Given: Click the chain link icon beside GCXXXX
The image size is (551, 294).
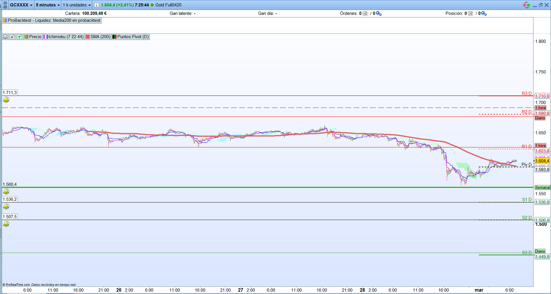Looking at the screenshot, I should pyautogui.click(x=5, y=5).
